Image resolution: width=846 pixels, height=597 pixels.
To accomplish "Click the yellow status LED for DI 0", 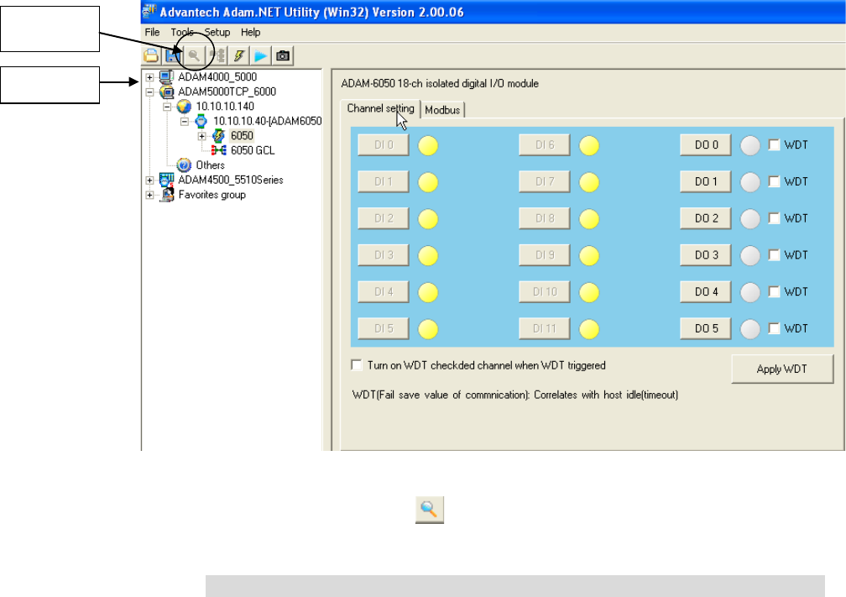I will (x=428, y=146).
